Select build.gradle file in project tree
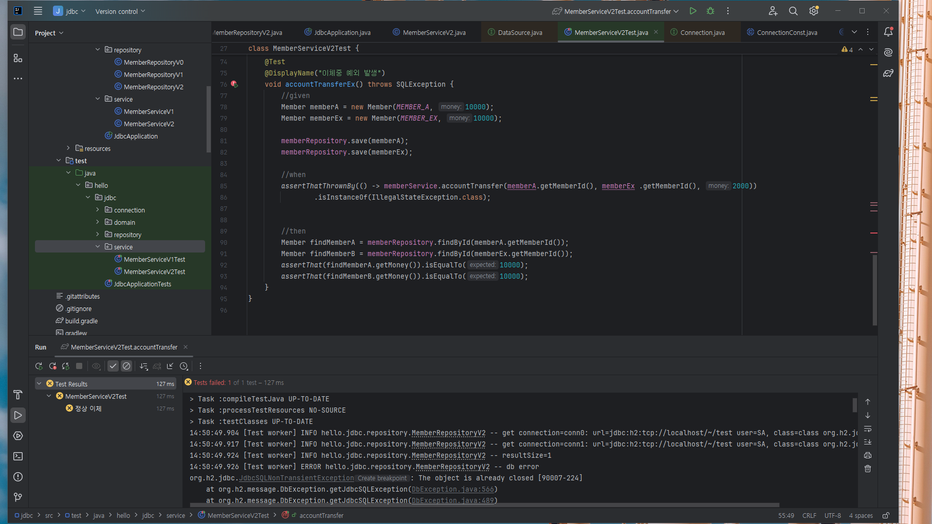Viewport: 932px width, 524px height. coord(81,321)
